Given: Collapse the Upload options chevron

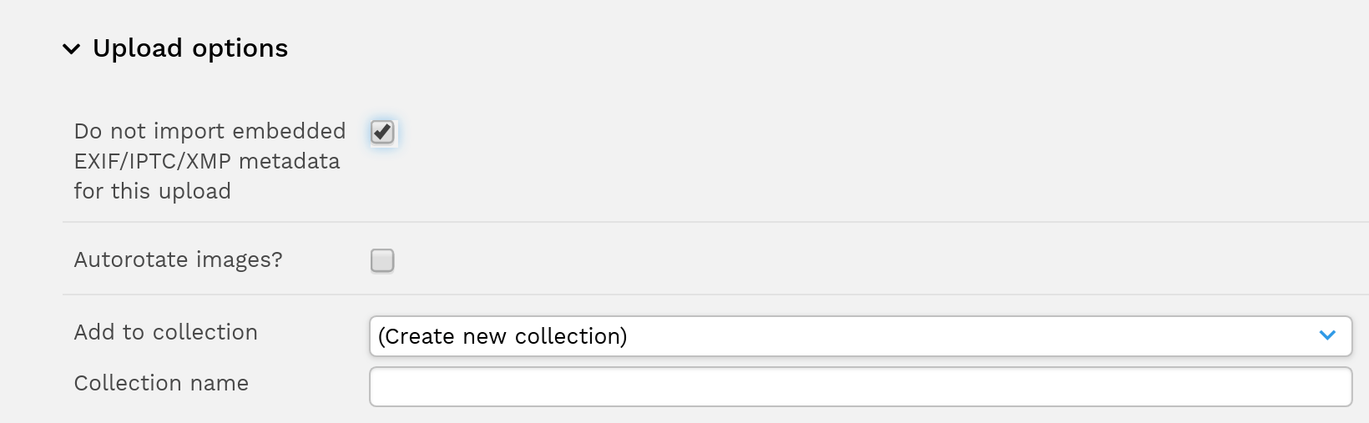Looking at the screenshot, I should pyautogui.click(x=72, y=49).
